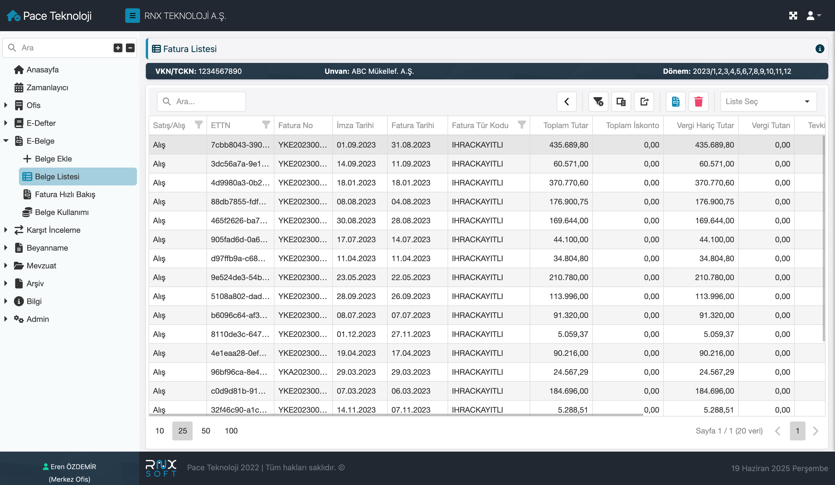Expand the E-Defter tree item
Screen dimensions: 835x485
point(6,123)
